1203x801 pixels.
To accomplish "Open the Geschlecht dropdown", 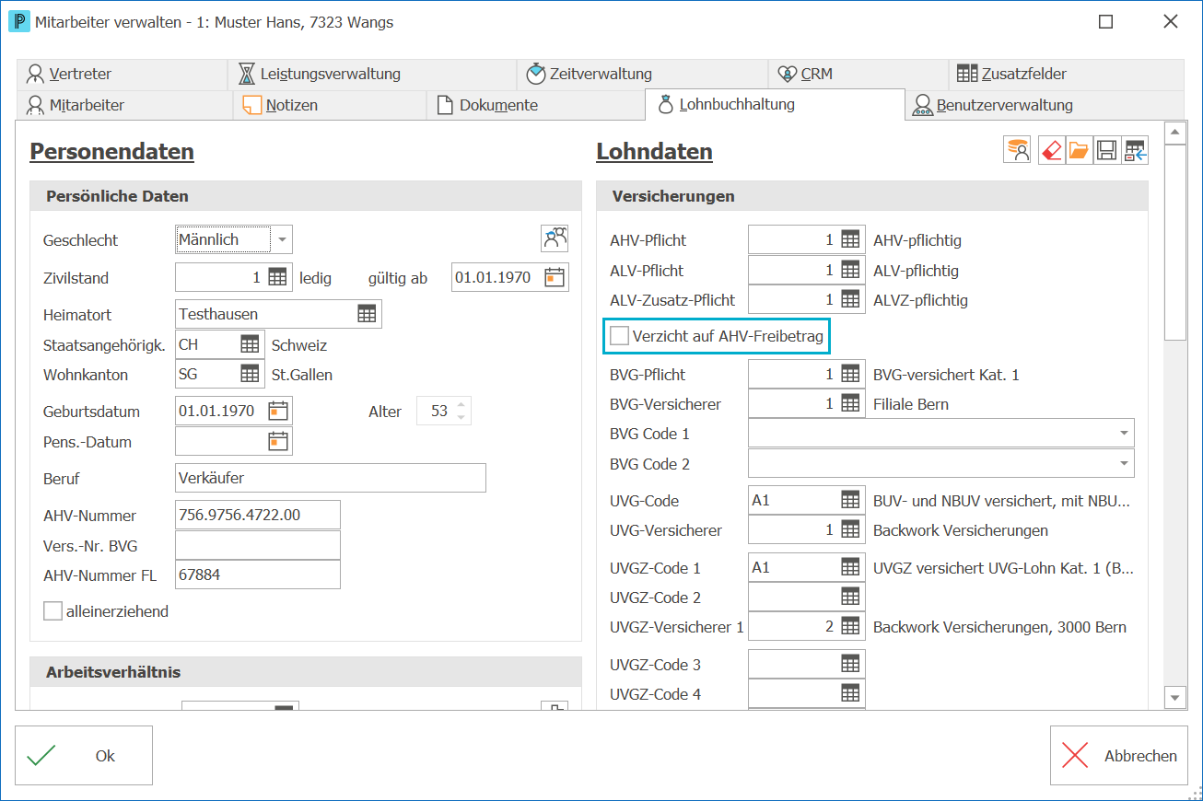I will coord(282,239).
